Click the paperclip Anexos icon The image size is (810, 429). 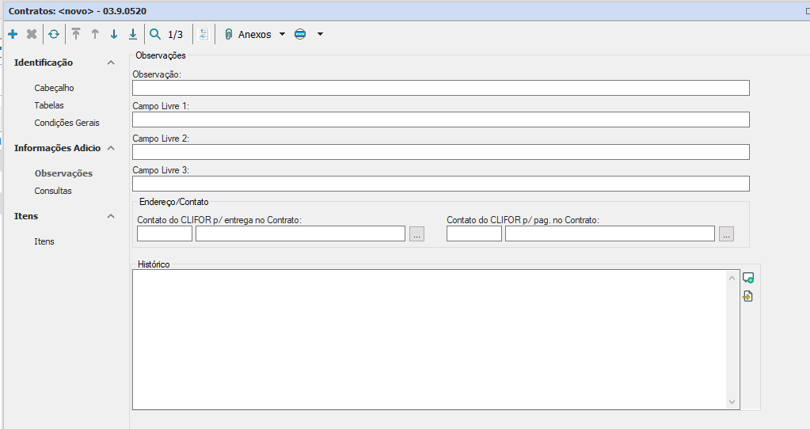click(229, 34)
